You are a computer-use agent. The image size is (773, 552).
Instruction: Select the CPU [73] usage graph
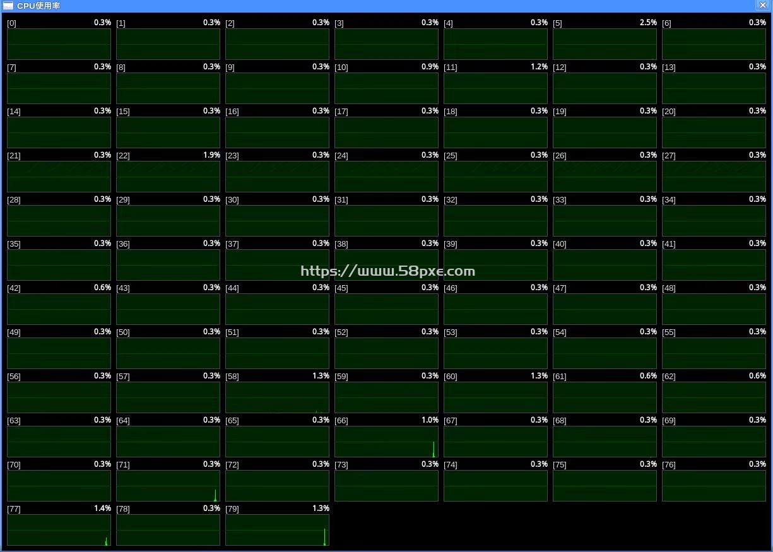point(386,486)
